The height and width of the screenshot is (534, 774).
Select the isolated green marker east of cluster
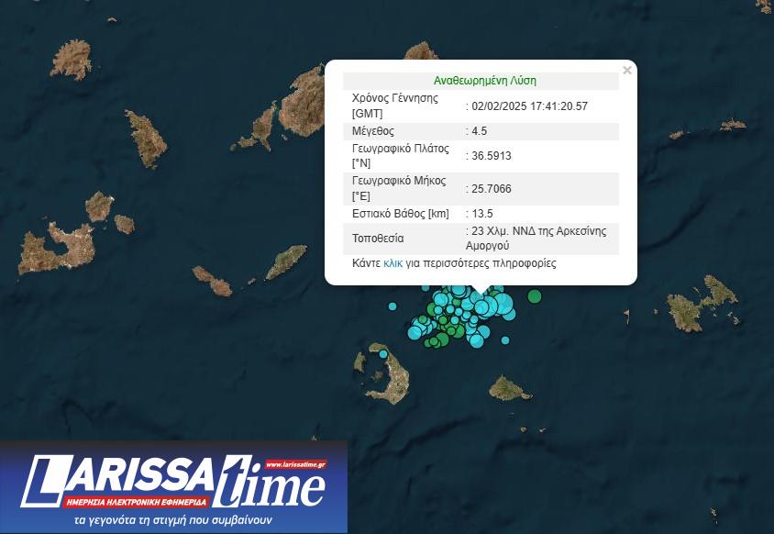(535, 296)
